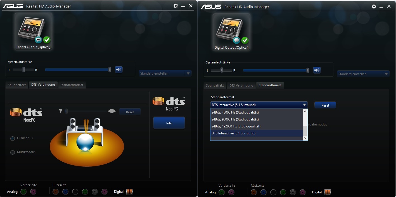The height and width of the screenshot is (197, 396).
Task: Click volume slider handle in right window
Action: coord(308,70)
